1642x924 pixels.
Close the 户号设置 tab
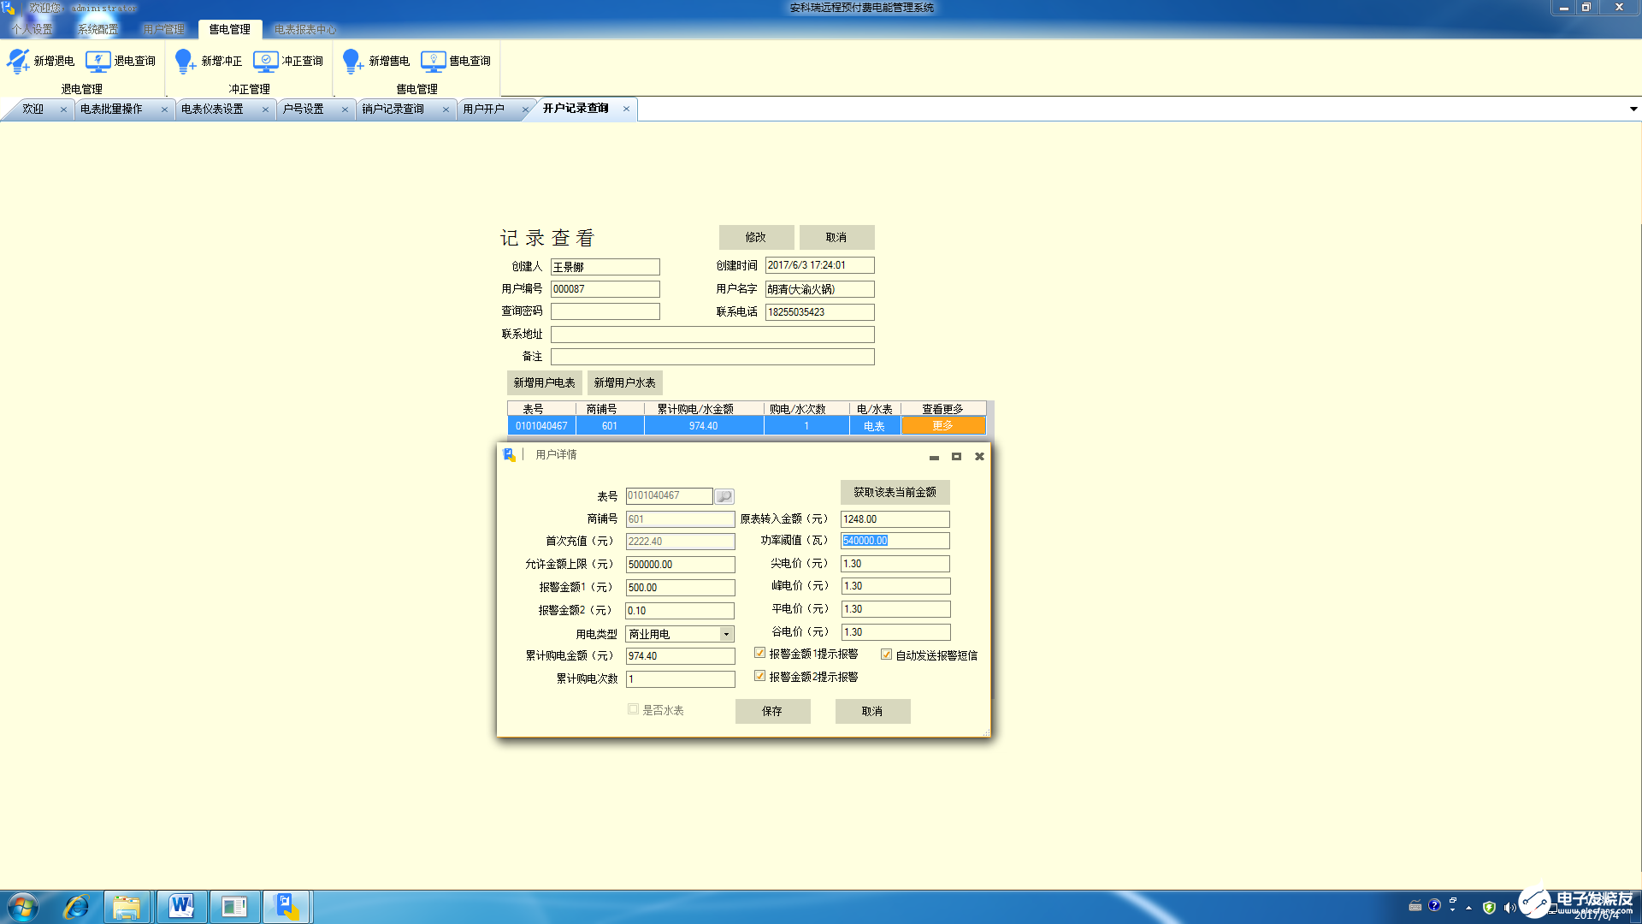click(345, 110)
